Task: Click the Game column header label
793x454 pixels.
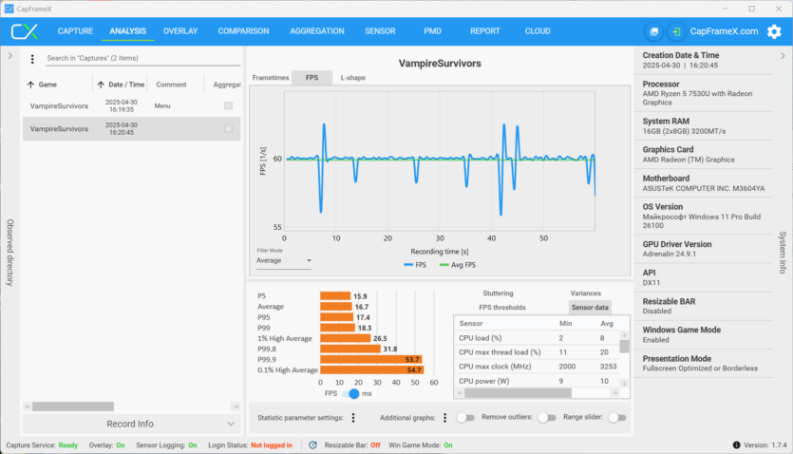Action: [x=47, y=85]
